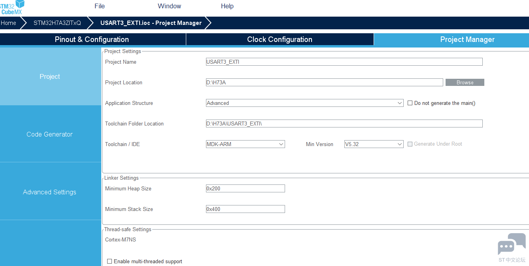
Task: Open the Code Generator side section
Action: pyautogui.click(x=50, y=134)
